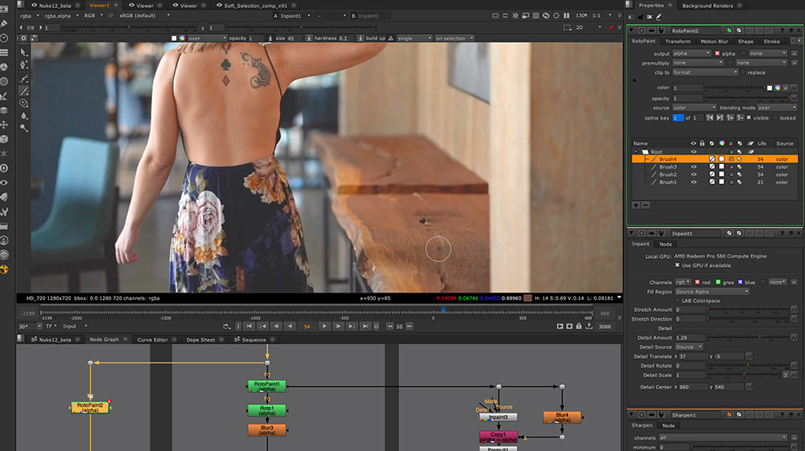Select the orange Blur4 node
The height and width of the screenshot is (451, 805).
561,417
